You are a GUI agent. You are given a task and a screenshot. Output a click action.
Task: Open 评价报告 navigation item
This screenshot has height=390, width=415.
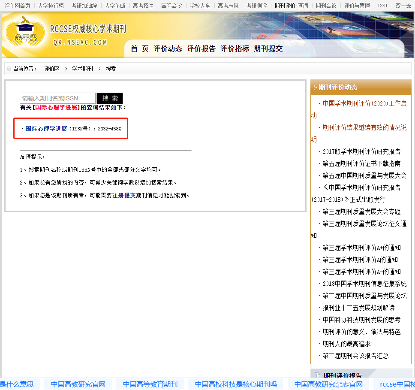pyautogui.click(x=201, y=49)
